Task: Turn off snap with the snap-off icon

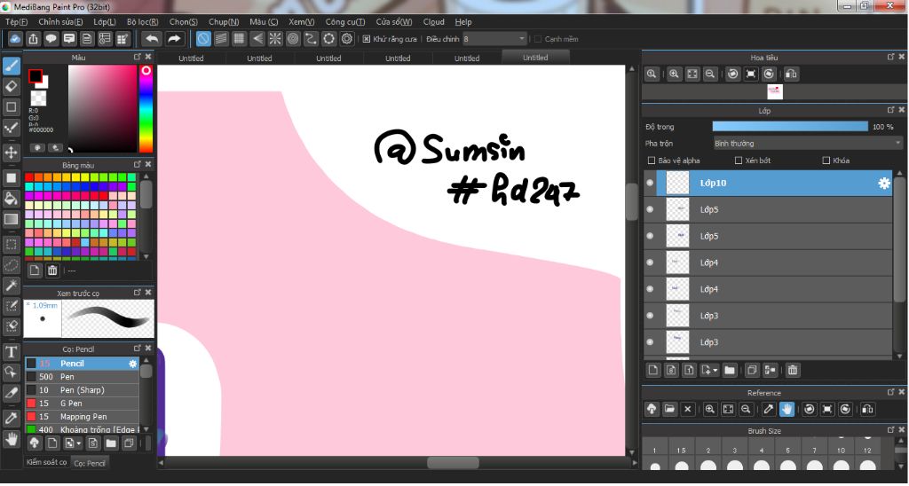Action: click(x=203, y=39)
